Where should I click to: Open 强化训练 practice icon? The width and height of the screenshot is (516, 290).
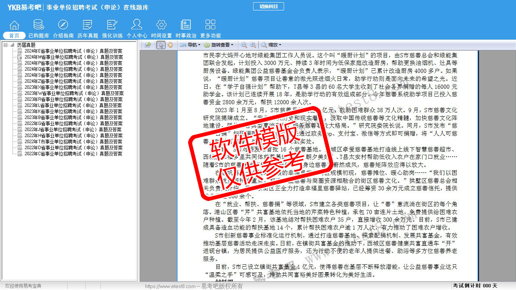pyautogui.click(x=112, y=25)
